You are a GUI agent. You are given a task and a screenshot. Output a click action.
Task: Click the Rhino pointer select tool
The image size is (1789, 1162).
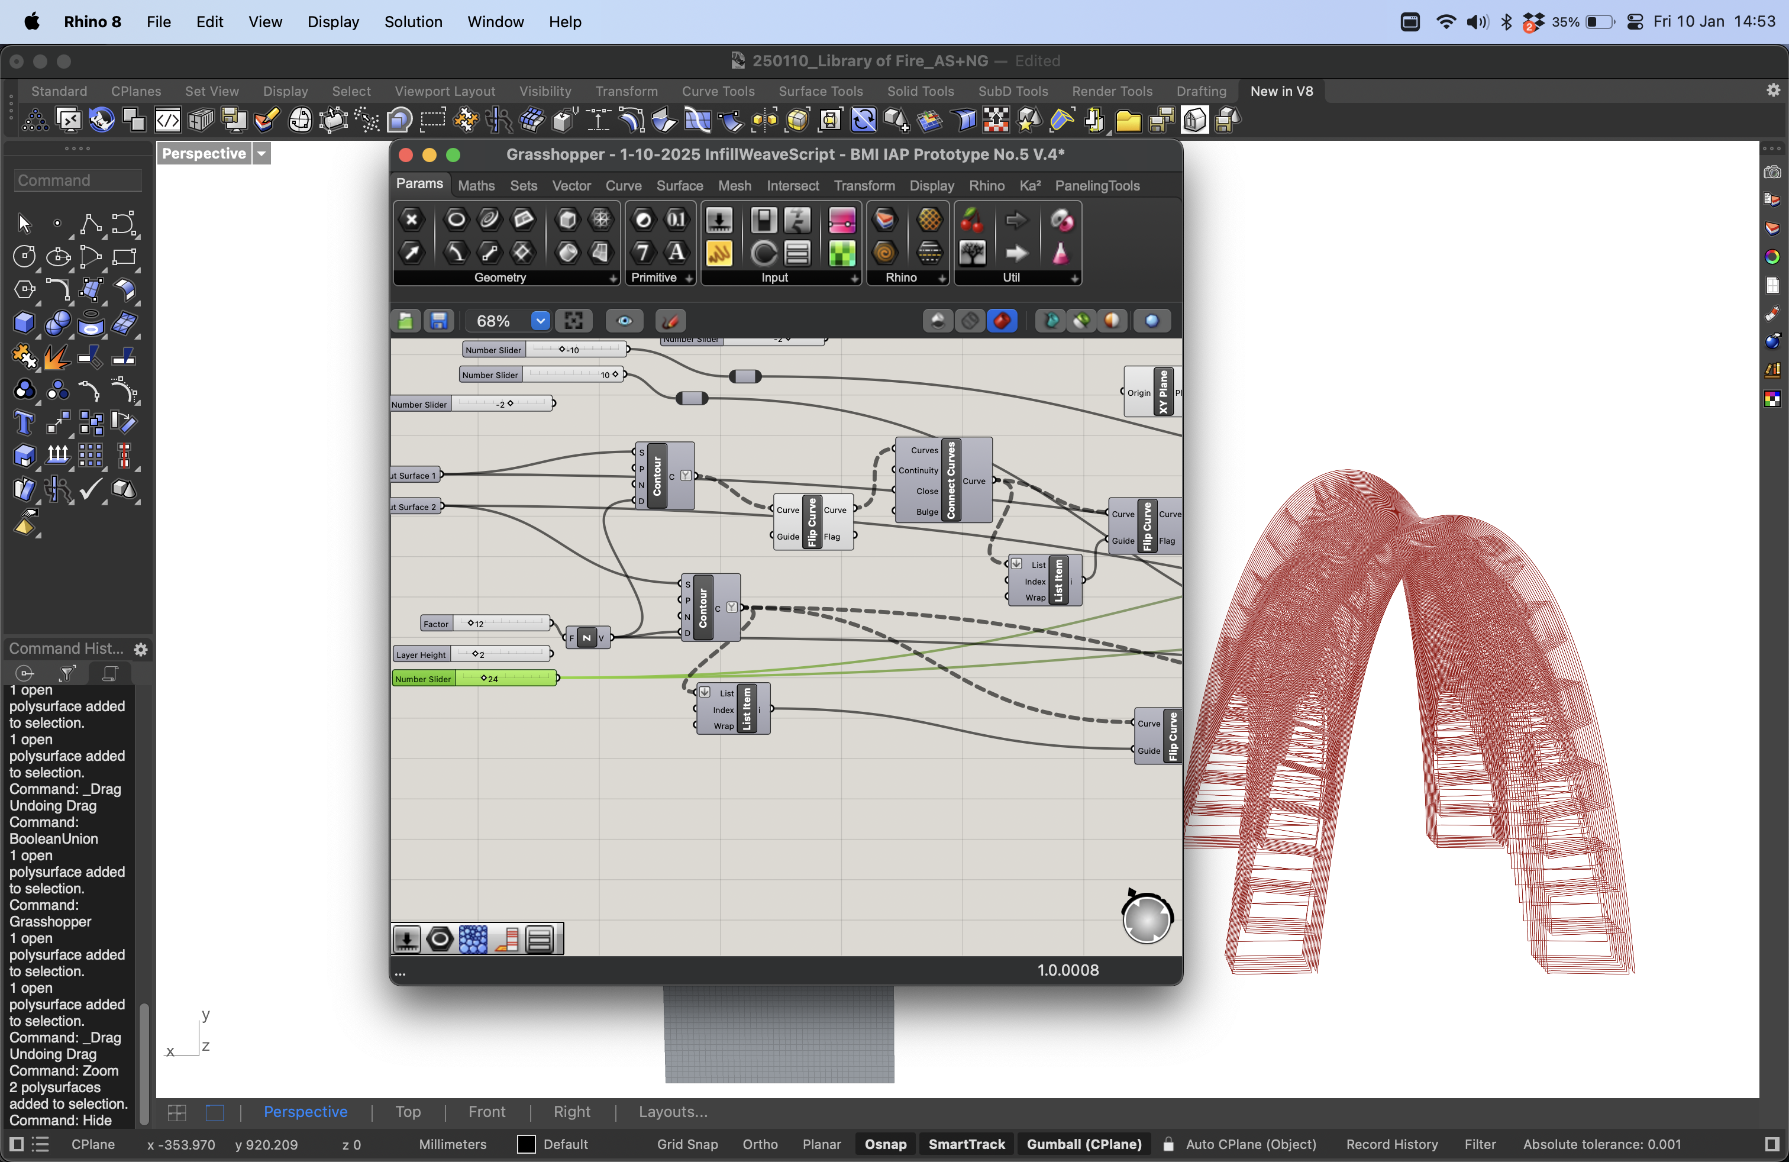pos(24,224)
